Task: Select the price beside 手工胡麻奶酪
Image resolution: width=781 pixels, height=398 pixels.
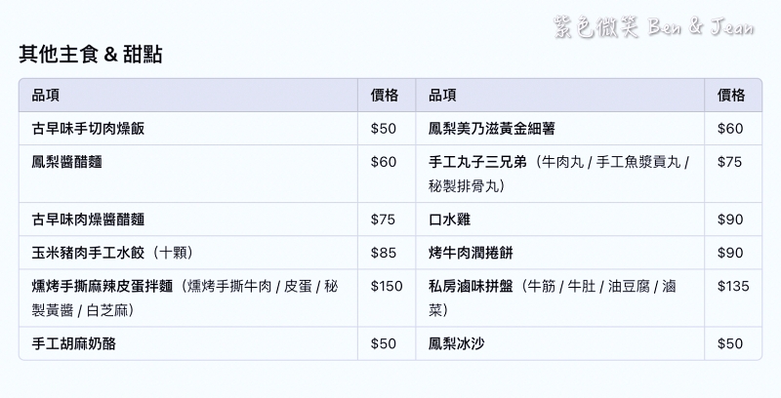Action: 384,343
